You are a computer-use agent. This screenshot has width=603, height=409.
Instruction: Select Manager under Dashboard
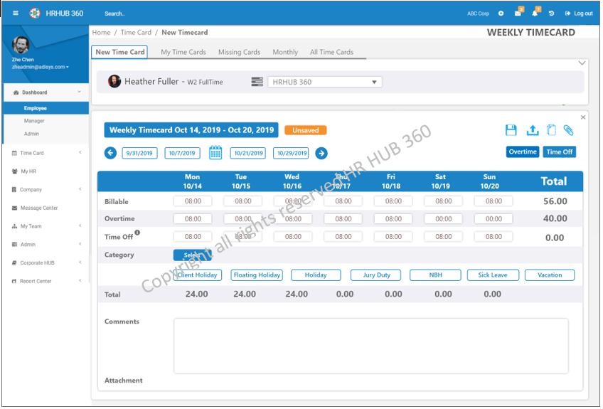tap(34, 121)
